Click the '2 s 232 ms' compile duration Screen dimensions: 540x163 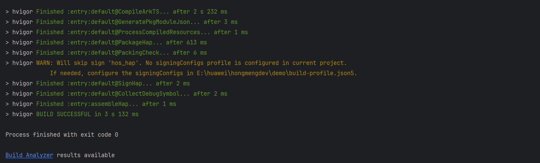pos(210,12)
